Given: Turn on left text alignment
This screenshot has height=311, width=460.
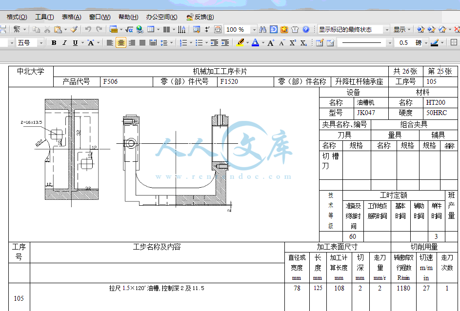Looking at the screenshot, I should (110, 43).
